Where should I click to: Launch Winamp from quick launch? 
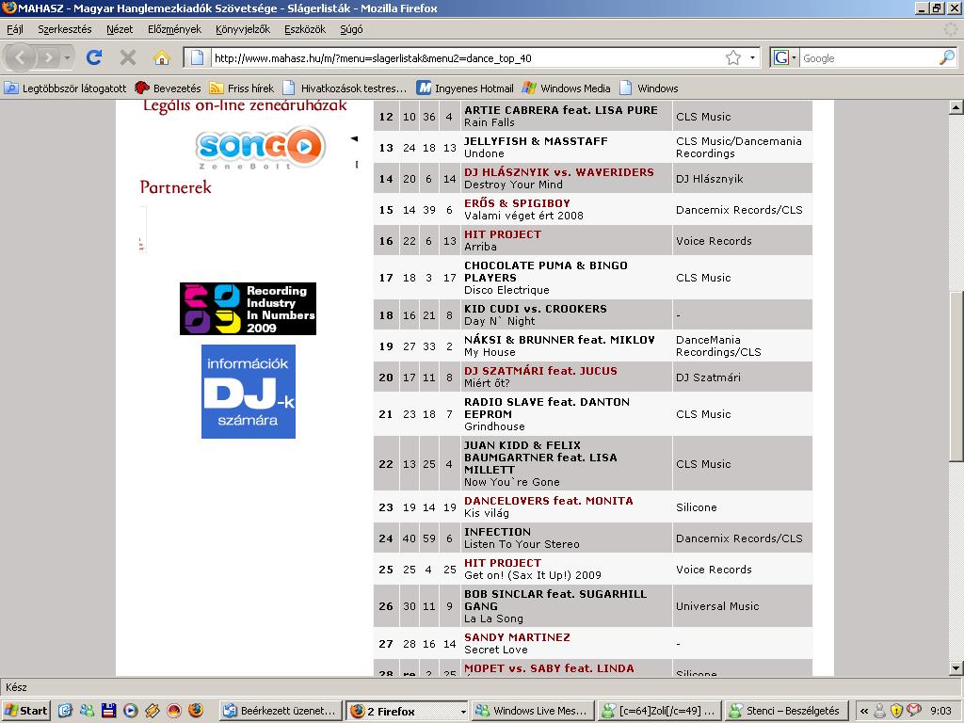coord(152,711)
